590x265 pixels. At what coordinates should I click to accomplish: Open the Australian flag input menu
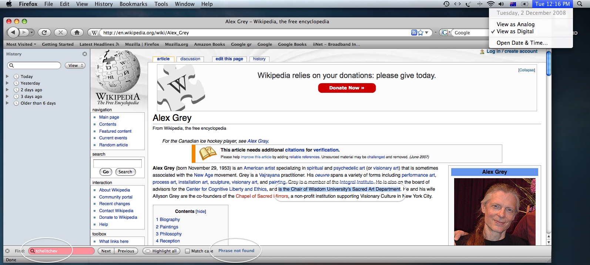coord(513,4)
